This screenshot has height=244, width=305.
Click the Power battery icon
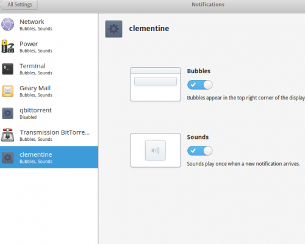pyautogui.click(x=8, y=46)
